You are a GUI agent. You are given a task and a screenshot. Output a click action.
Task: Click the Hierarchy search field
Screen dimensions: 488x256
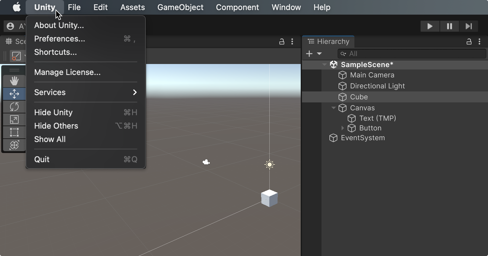coord(412,54)
